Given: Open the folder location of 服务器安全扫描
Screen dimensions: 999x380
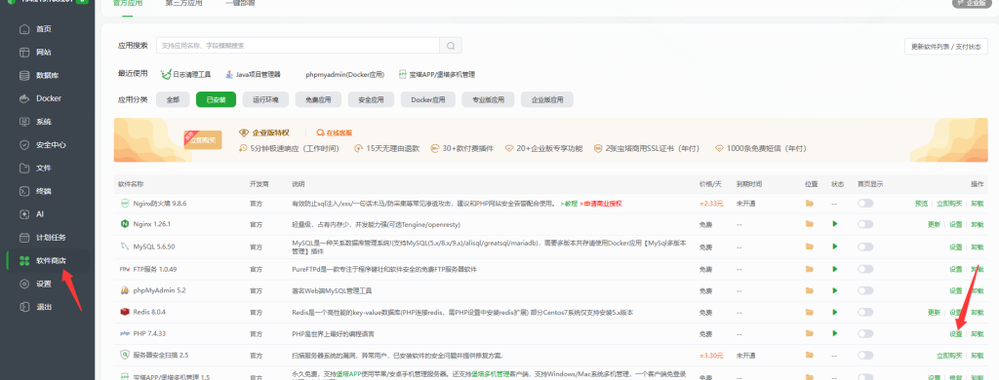Looking at the screenshot, I should click(809, 356).
